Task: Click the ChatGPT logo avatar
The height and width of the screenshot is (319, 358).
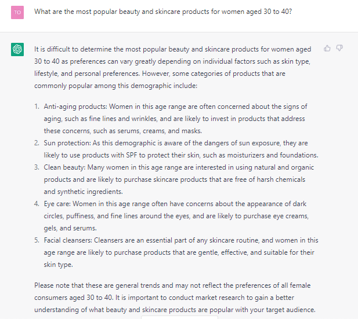Action: [17, 49]
